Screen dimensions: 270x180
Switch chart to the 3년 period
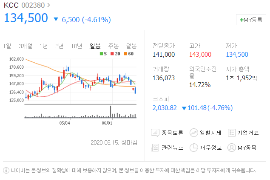point(59,46)
